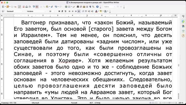Screen dimensions: 186x105
Task: Open the Gallery icon
Action: click(84, 7)
